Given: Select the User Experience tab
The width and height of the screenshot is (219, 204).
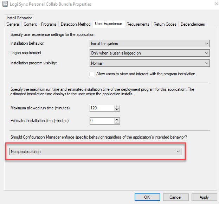Looking at the screenshot, I should (109, 24).
